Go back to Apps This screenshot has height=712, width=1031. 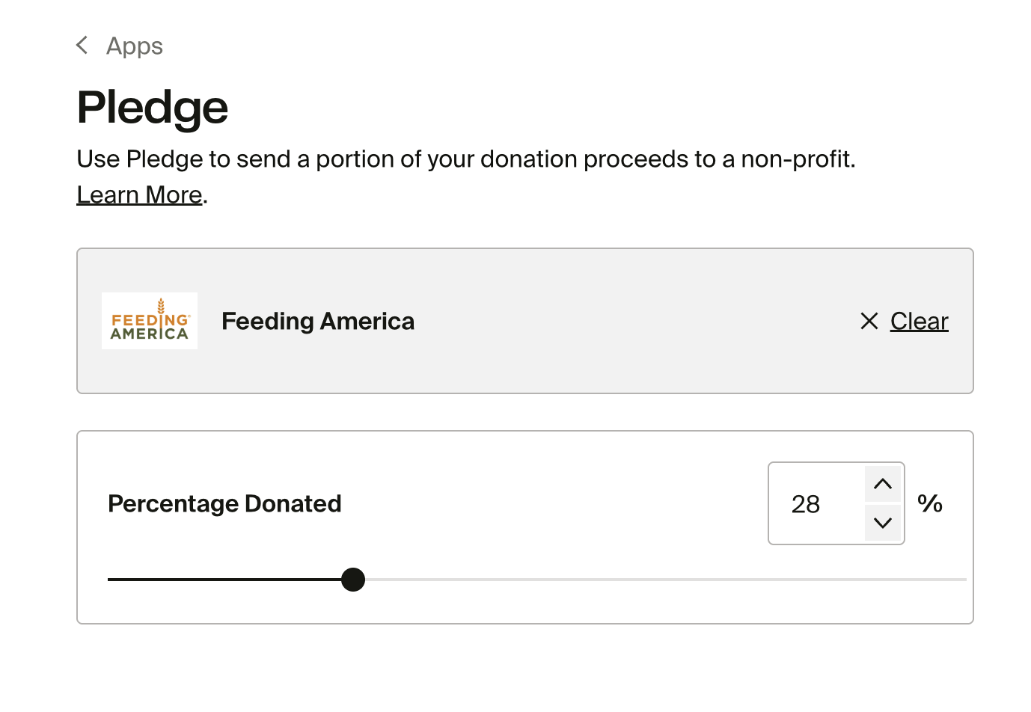(134, 46)
